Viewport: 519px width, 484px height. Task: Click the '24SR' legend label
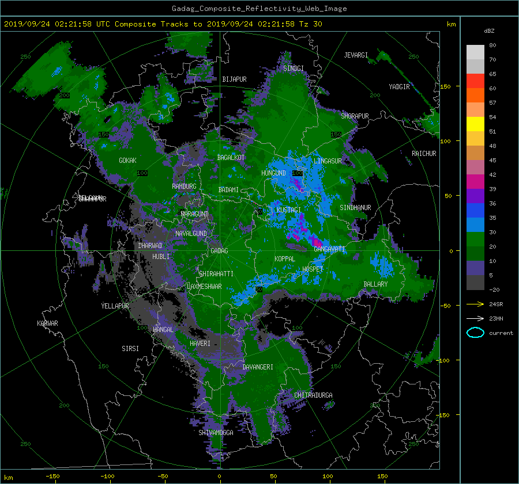coord(496,304)
